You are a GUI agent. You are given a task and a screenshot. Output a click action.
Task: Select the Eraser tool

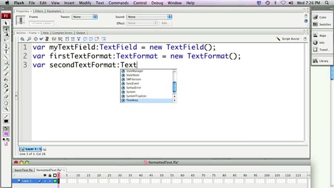6,97
